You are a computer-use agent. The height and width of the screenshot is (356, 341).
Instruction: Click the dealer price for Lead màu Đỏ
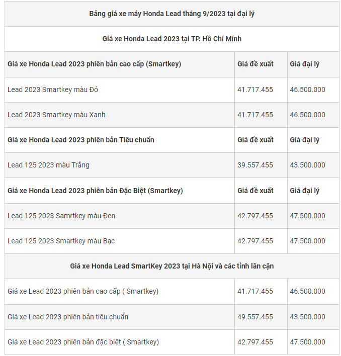307,90
